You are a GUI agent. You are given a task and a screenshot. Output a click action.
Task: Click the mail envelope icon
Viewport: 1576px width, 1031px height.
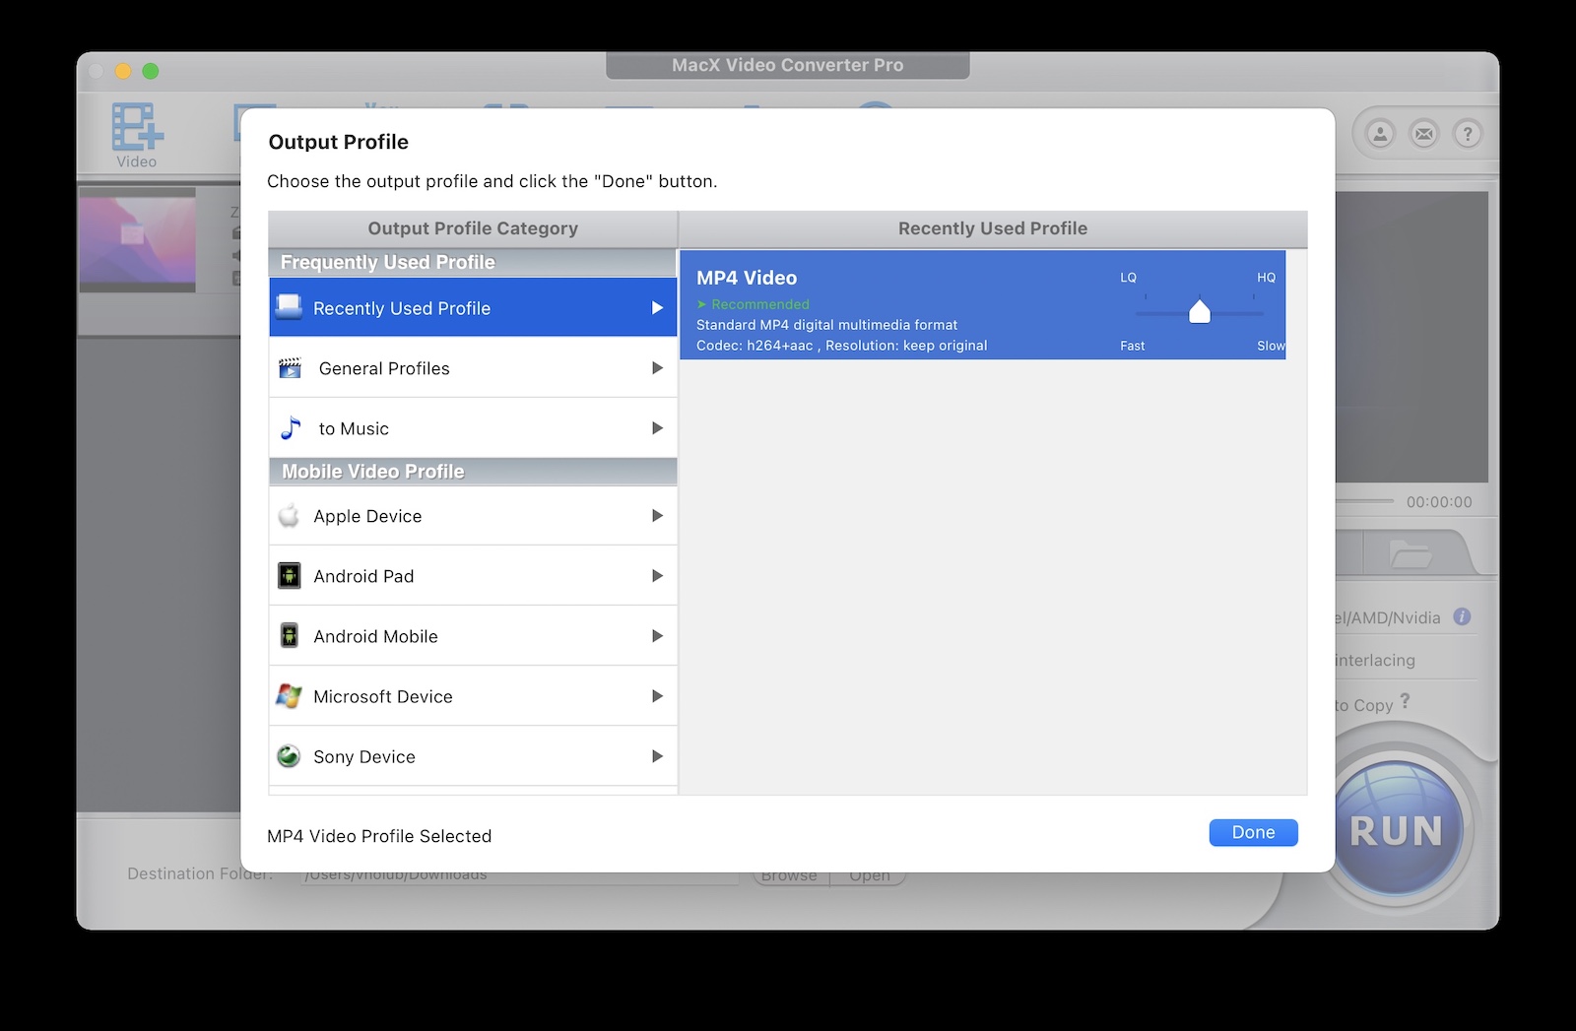[1424, 133]
